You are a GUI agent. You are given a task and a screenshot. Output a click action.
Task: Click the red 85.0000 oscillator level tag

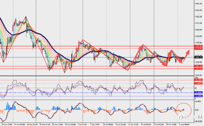pyautogui.click(x=198, y=80)
